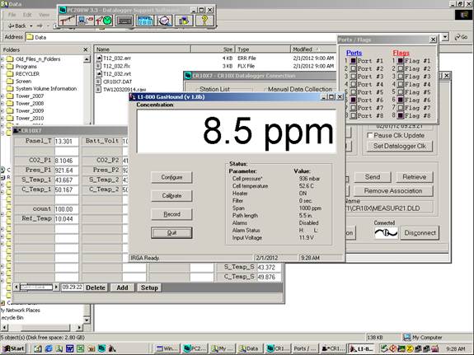This screenshot has width=474, height=355.
Task: Toggle the Port #2 checkbox
Action: coord(353,68)
